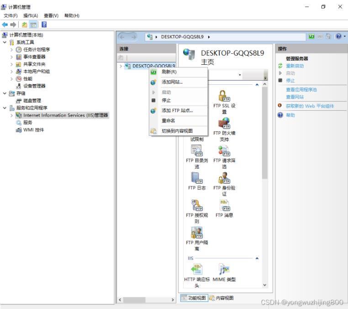The image size is (348, 309).
Task: Click the feature list scroll down arrow
Action: [264, 285]
